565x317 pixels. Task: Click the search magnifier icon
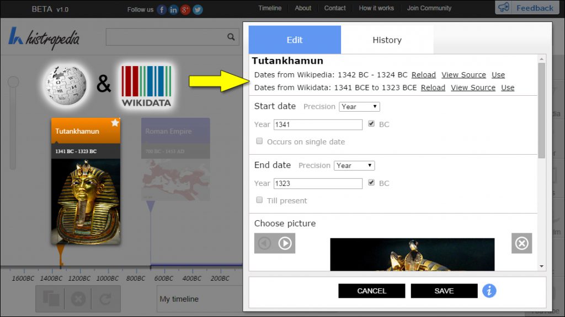[231, 38]
